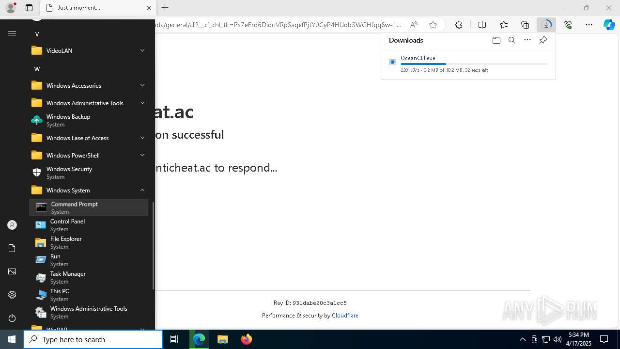Open Windows Administrative Tools system shortcut
Screen dimensions: 620x349
pyautogui.click(x=89, y=312)
